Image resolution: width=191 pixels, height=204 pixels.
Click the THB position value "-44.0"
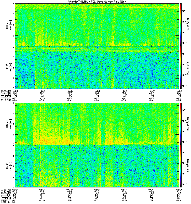pos(15,91)
